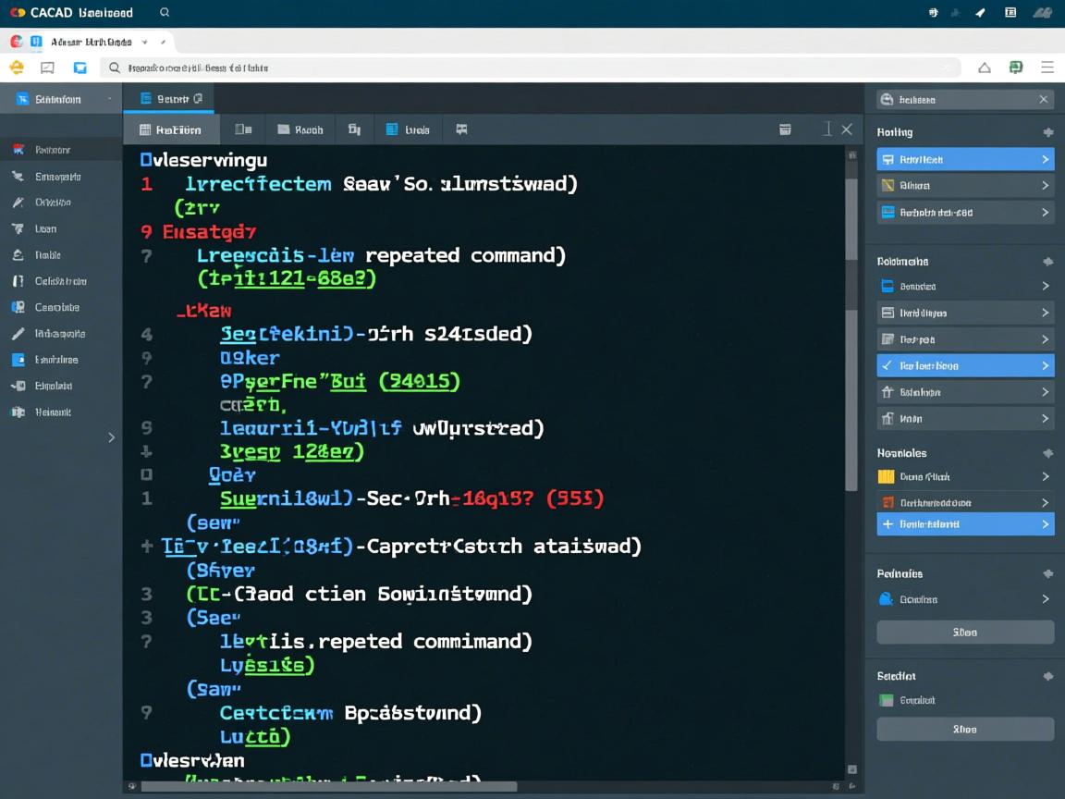The height and width of the screenshot is (799, 1065).
Task: Click the green extension icon near the address bar
Action: point(1016,68)
